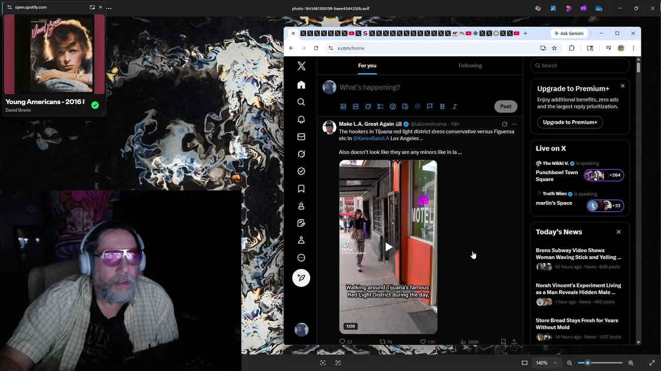Reply to the Tijuana post
This screenshot has width=661, height=371.
tap(342, 342)
